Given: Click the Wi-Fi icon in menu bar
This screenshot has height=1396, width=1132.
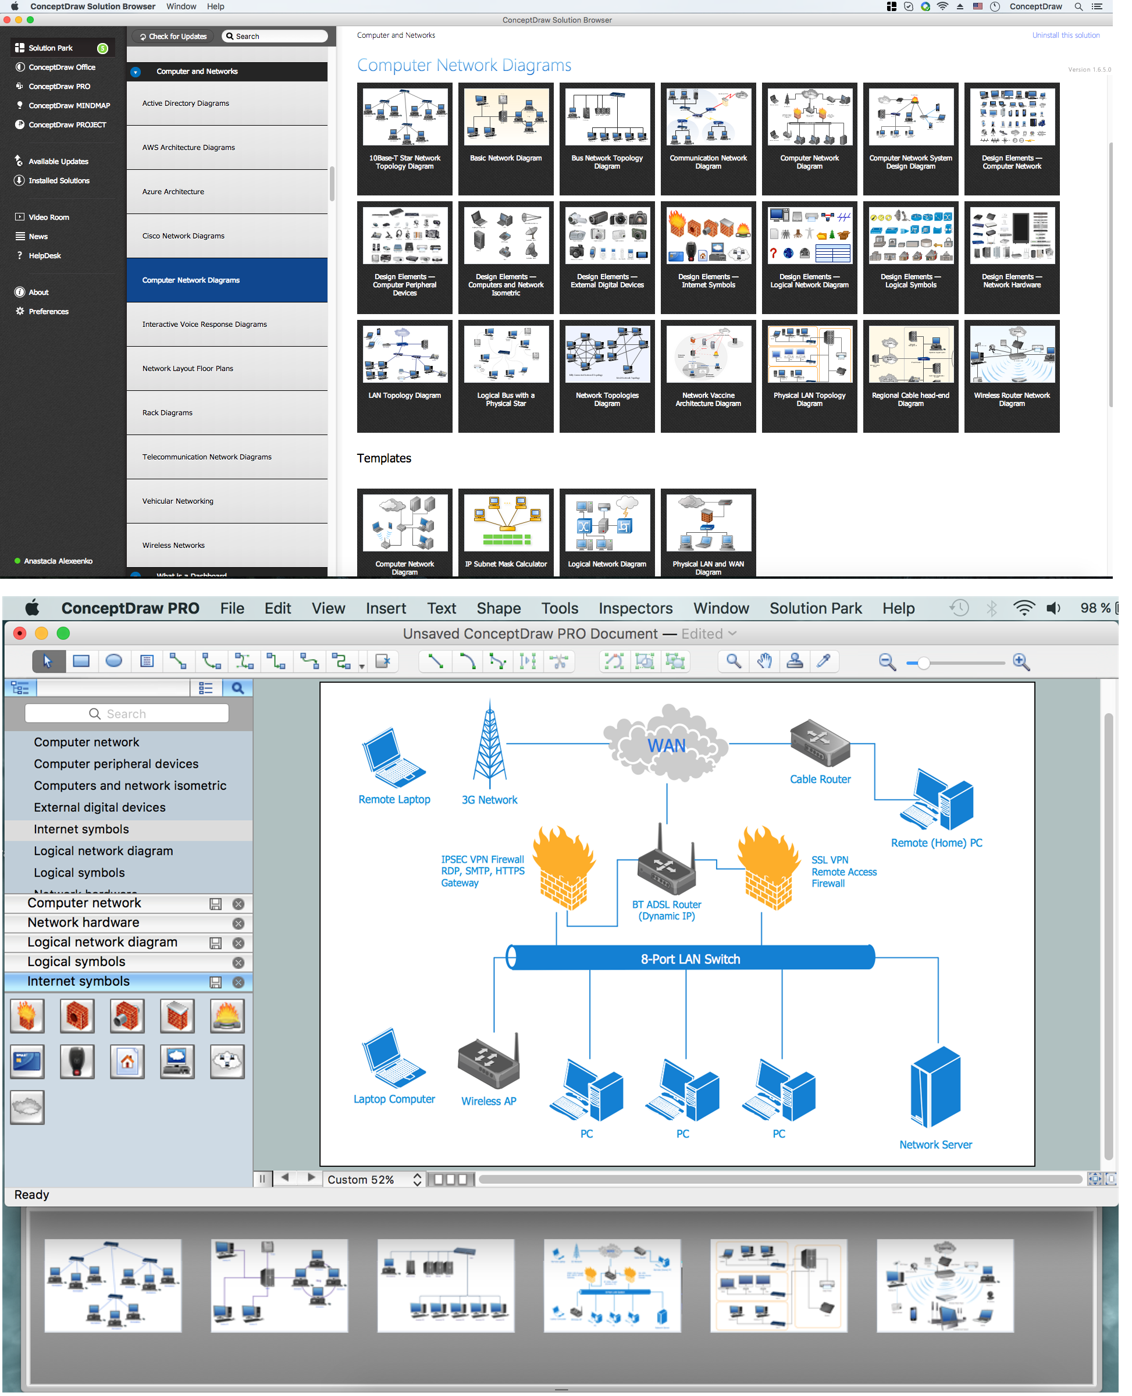Looking at the screenshot, I should click(1024, 608).
